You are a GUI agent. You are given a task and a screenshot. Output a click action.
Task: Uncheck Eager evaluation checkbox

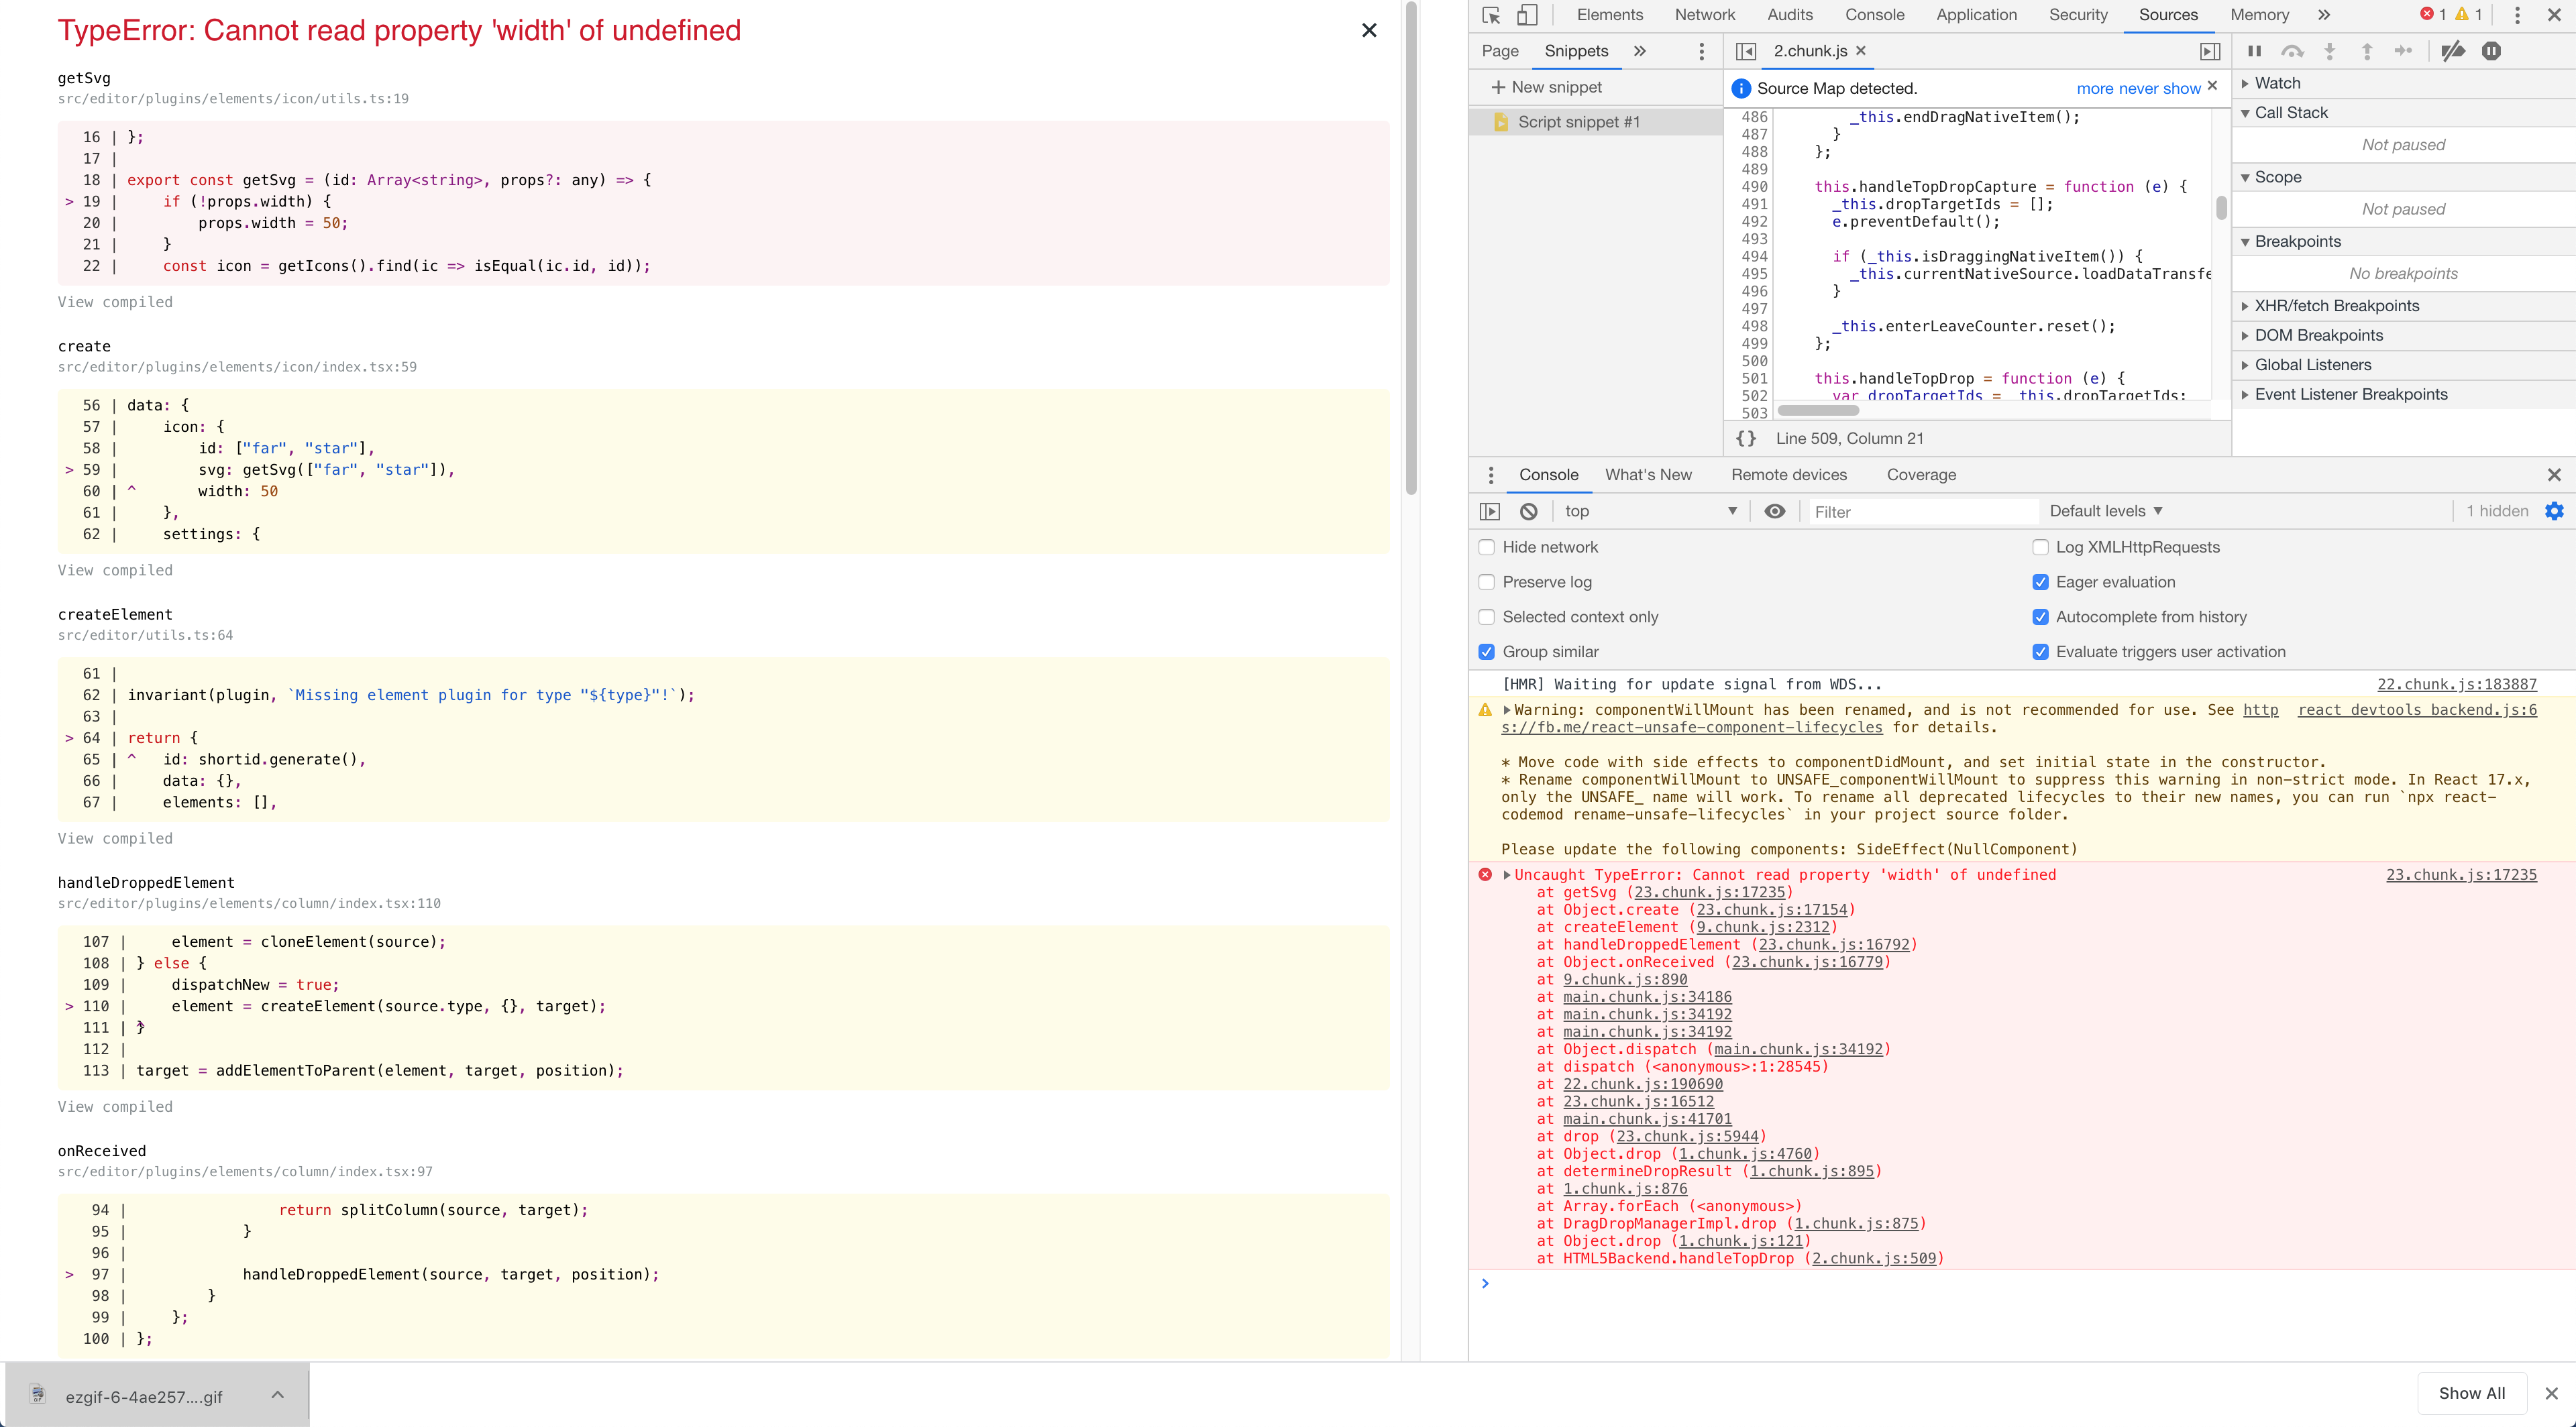(x=2041, y=583)
